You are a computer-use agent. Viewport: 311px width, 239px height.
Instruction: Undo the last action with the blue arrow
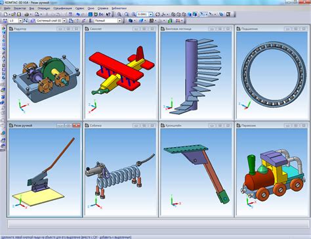(78, 14)
